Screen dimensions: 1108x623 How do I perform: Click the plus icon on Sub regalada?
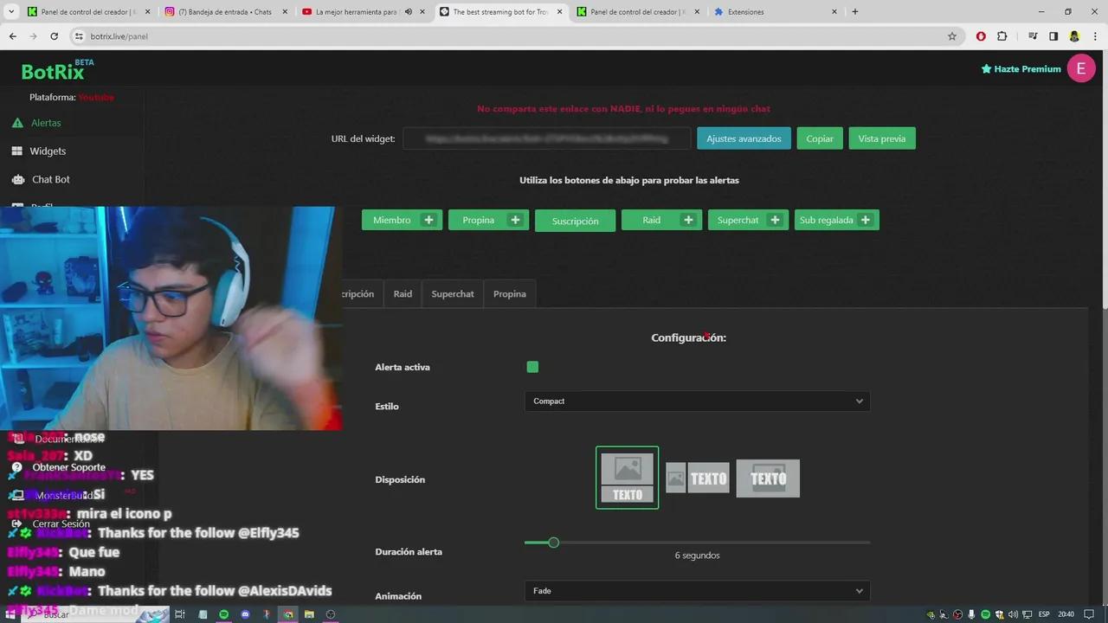point(865,220)
